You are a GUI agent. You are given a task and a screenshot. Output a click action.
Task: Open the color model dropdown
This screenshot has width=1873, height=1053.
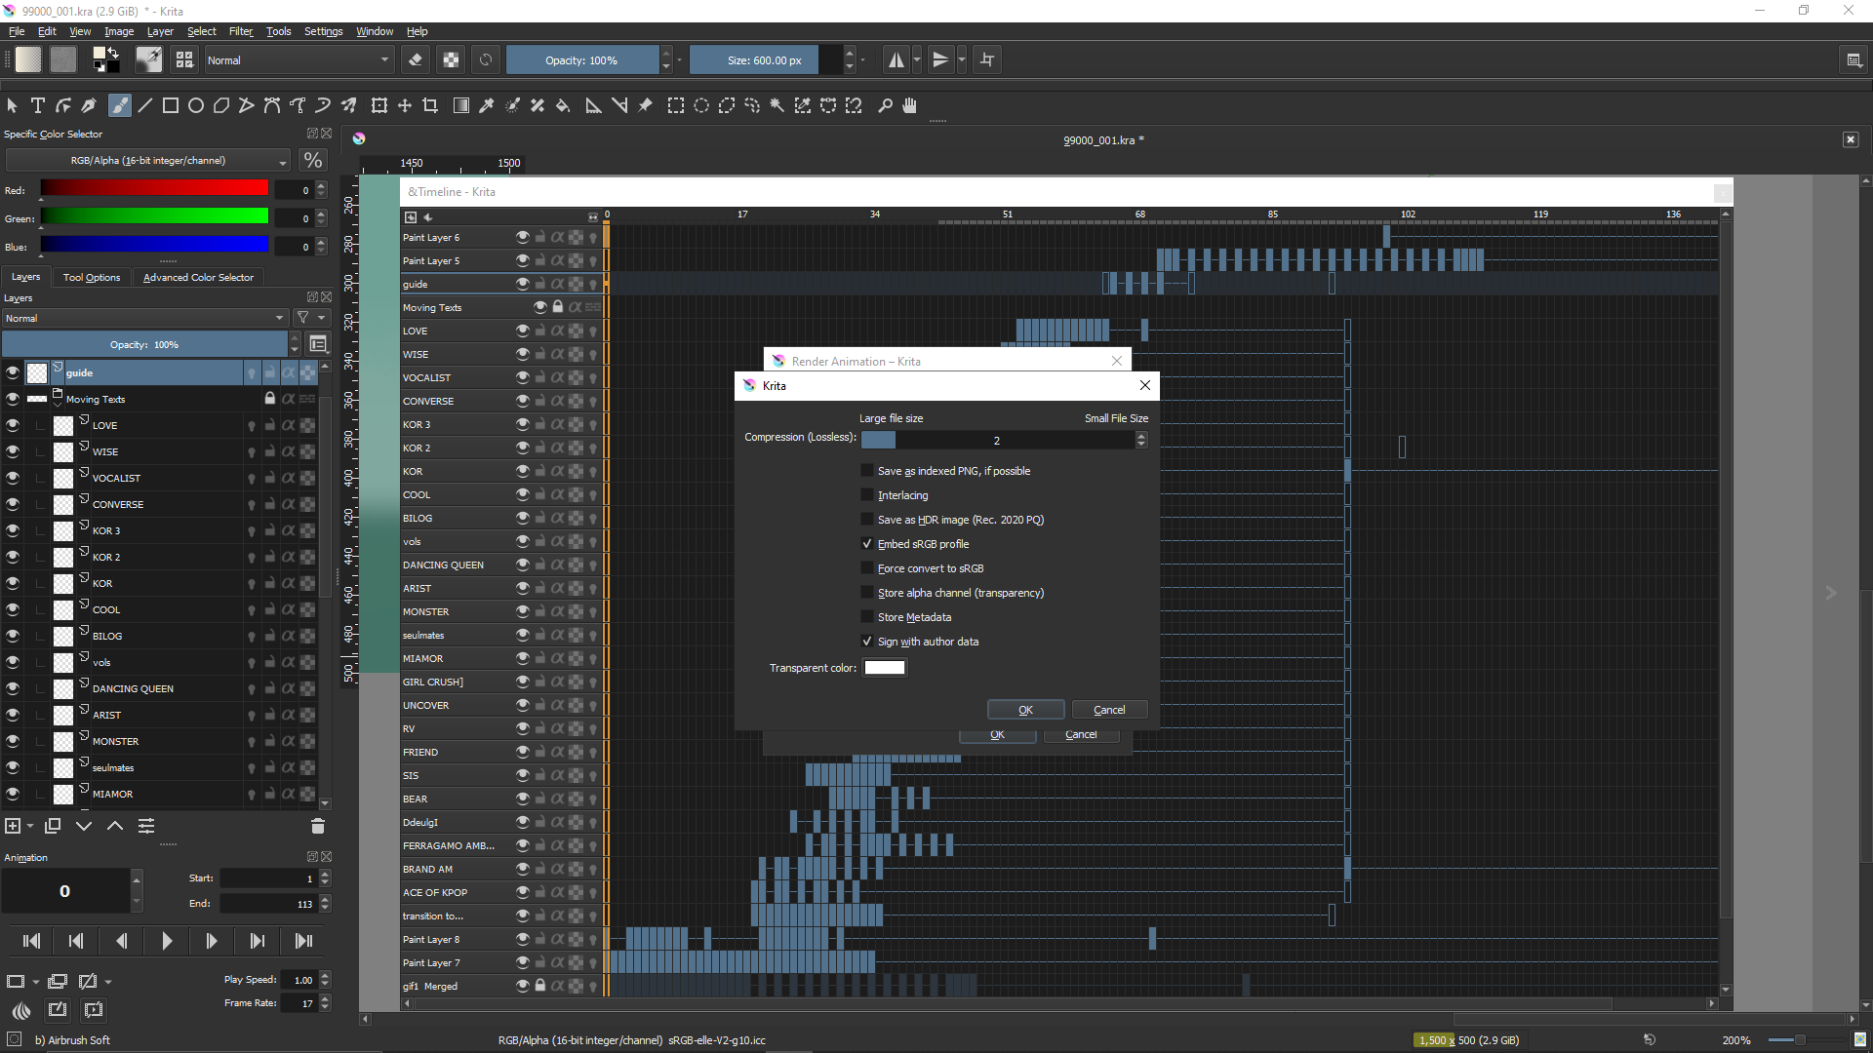[x=148, y=161]
